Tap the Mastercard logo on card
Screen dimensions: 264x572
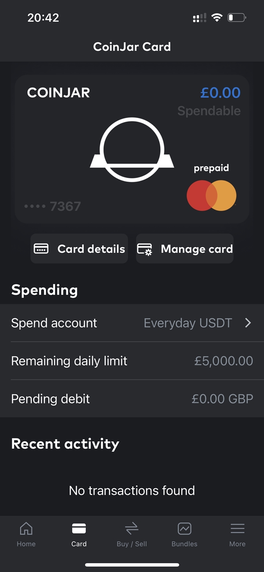pyautogui.click(x=211, y=195)
